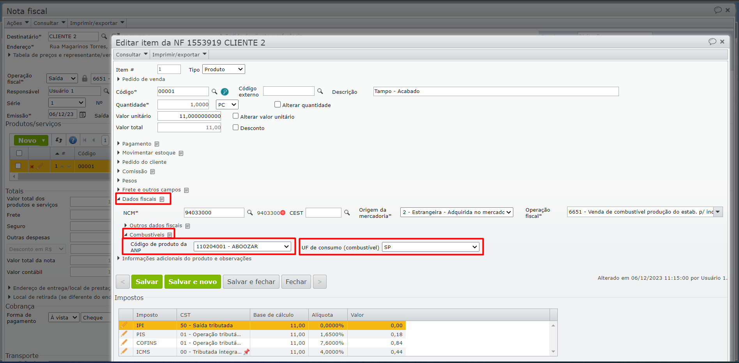Open the Imprimir/exportar menu in item dialog
Image resolution: width=739 pixels, height=363 pixels.
179,54
